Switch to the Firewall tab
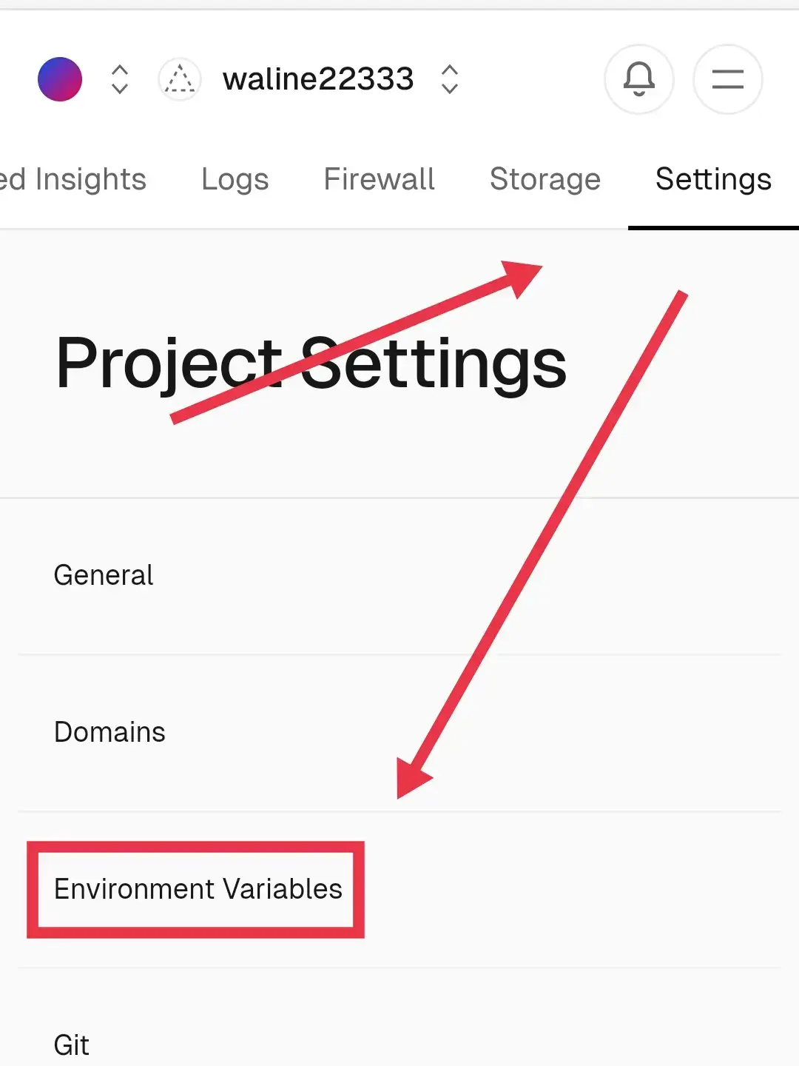Screen dimensions: 799x1066 (x=380, y=179)
